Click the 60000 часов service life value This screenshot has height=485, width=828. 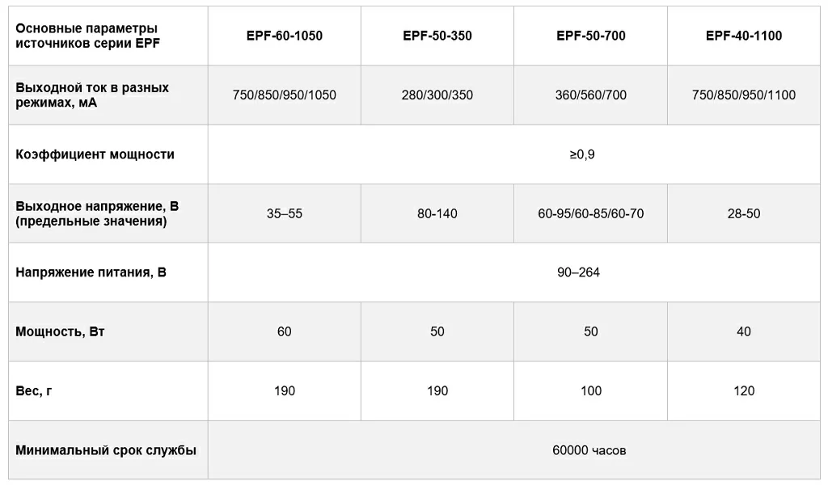pos(589,450)
